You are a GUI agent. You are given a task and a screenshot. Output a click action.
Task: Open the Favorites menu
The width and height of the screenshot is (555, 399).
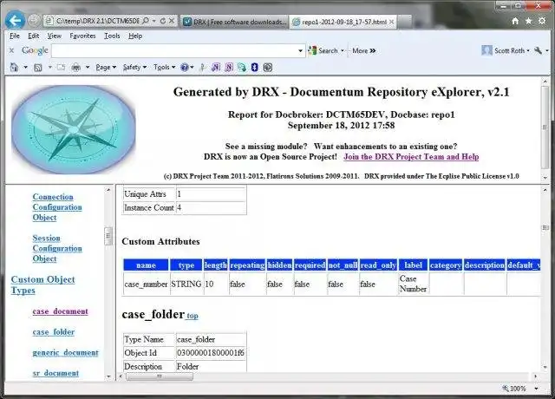[x=82, y=36]
